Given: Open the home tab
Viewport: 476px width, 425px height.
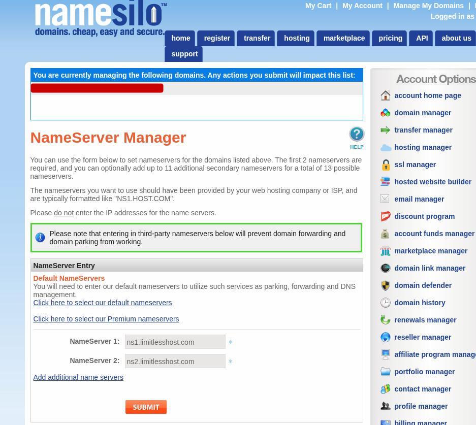Looking at the screenshot, I should (x=180, y=38).
